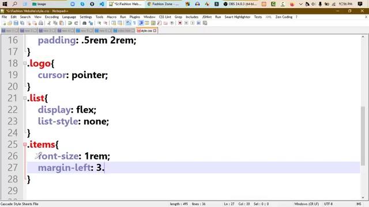
Task: Open Windows (CR LF) line-ending selector
Action: 306,204
